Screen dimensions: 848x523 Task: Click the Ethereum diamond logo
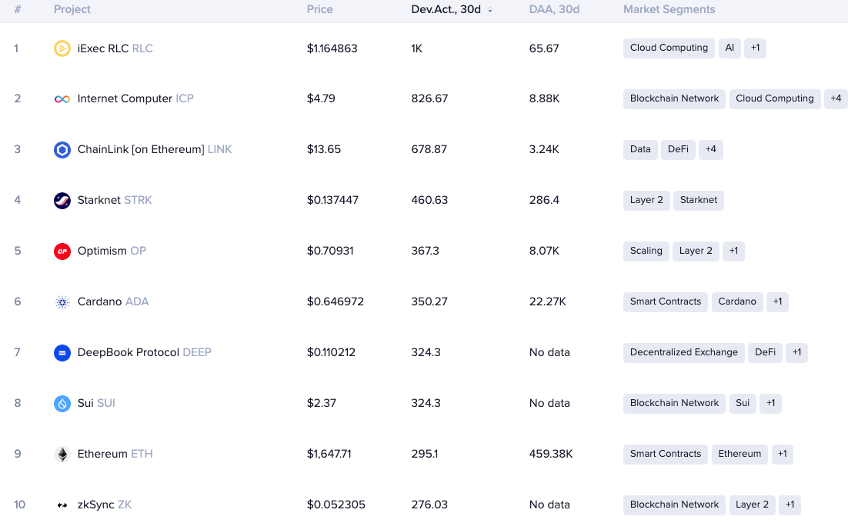point(62,455)
